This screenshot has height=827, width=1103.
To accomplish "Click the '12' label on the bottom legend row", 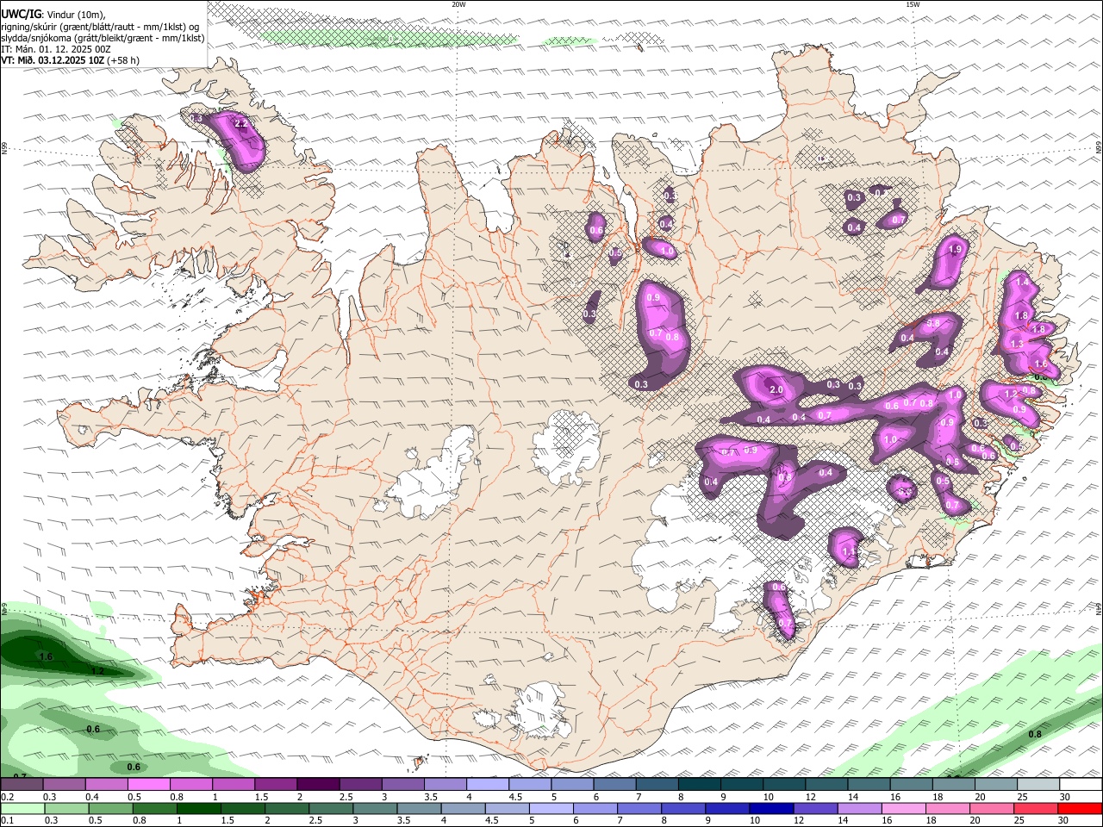I will (800, 820).
